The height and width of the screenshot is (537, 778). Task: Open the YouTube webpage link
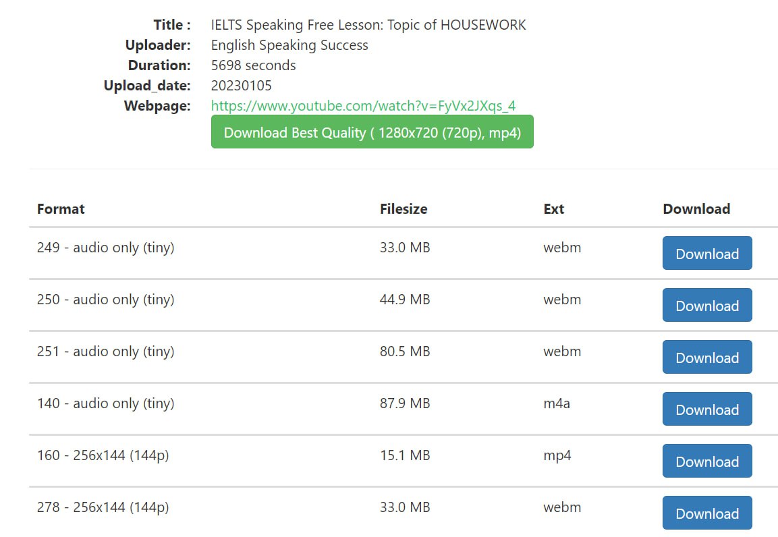(363, 106)
